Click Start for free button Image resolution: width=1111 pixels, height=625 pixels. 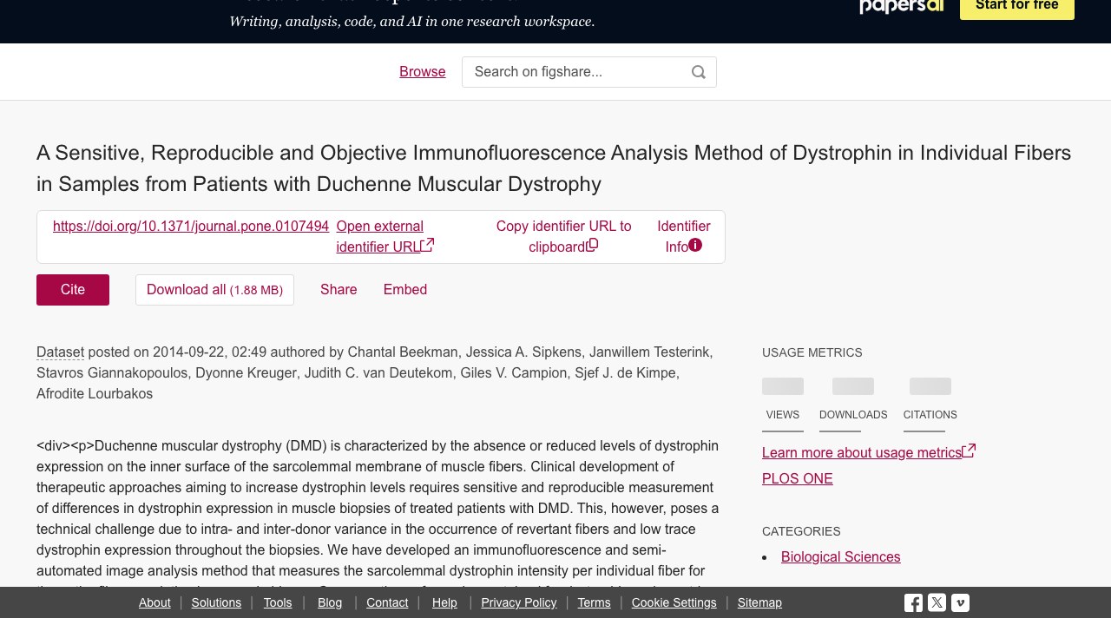click(1017, 7)
